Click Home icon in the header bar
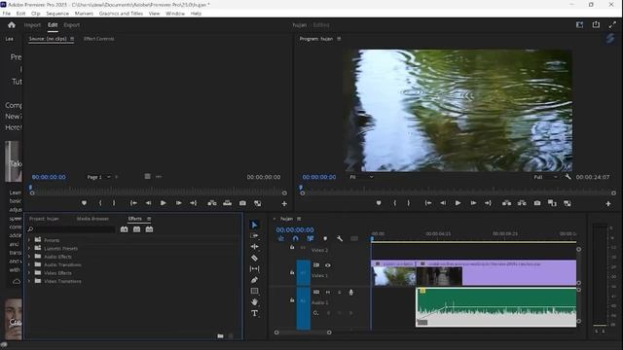The height and width of the screenshot is (350, 623). point(12,25)
